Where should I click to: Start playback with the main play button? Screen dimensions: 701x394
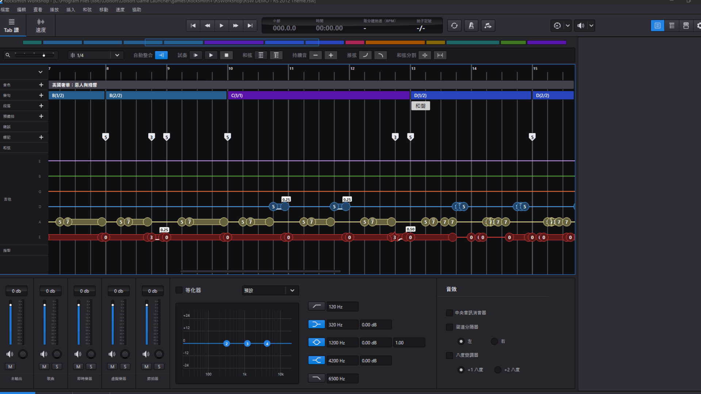tap(221, 26)
